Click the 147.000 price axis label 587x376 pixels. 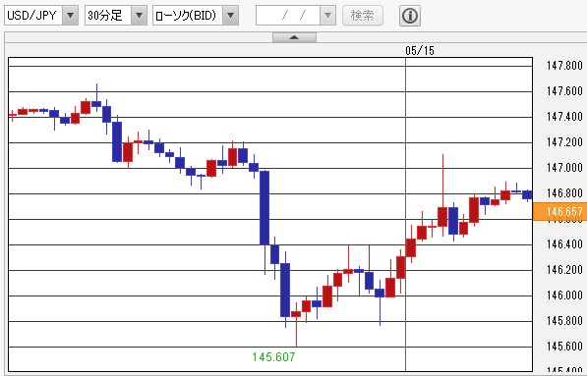pyautogui.click(x=564, y=168)
